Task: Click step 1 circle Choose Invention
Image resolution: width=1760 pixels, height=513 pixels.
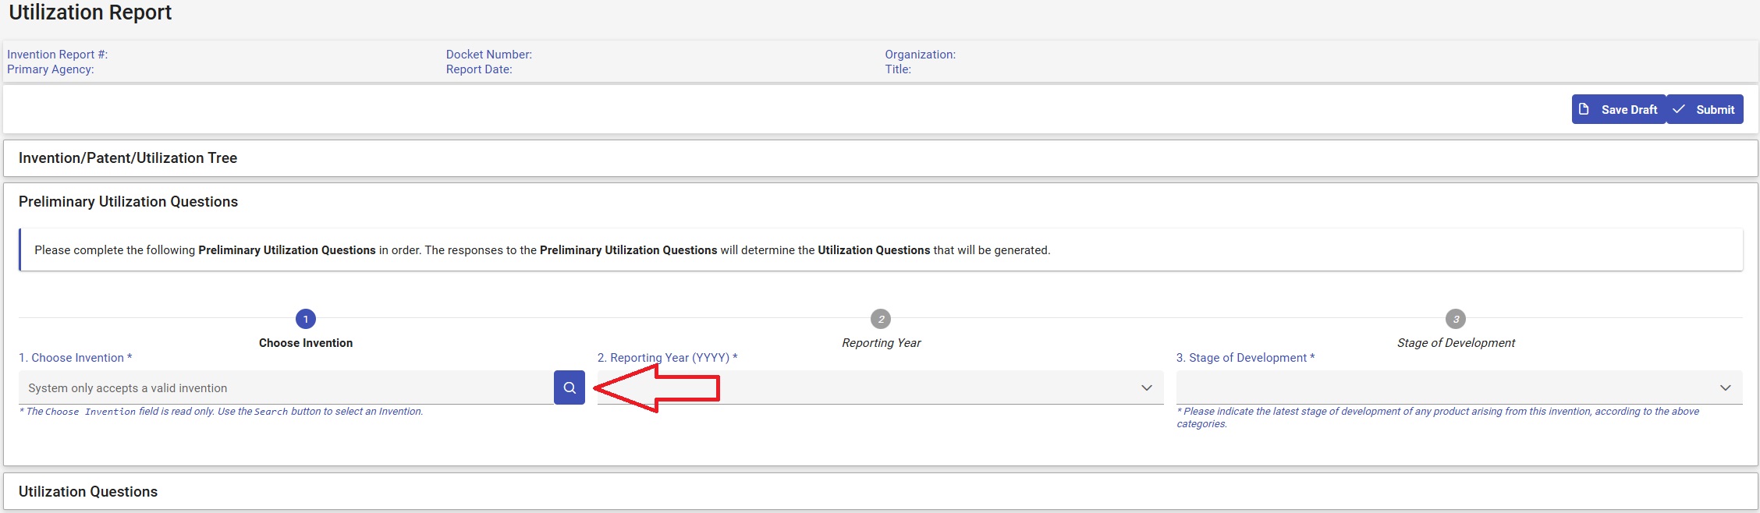Action: point(306,319)
